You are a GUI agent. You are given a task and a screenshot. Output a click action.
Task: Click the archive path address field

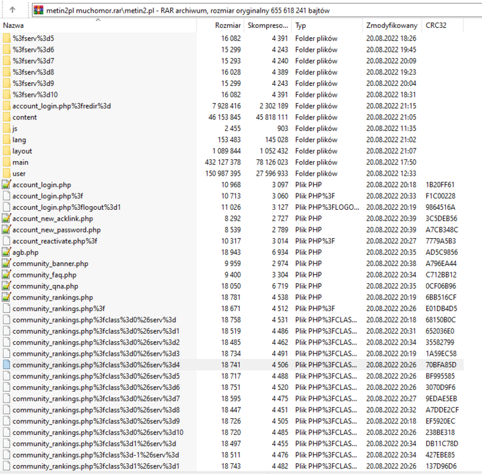[x=257, y=10]
